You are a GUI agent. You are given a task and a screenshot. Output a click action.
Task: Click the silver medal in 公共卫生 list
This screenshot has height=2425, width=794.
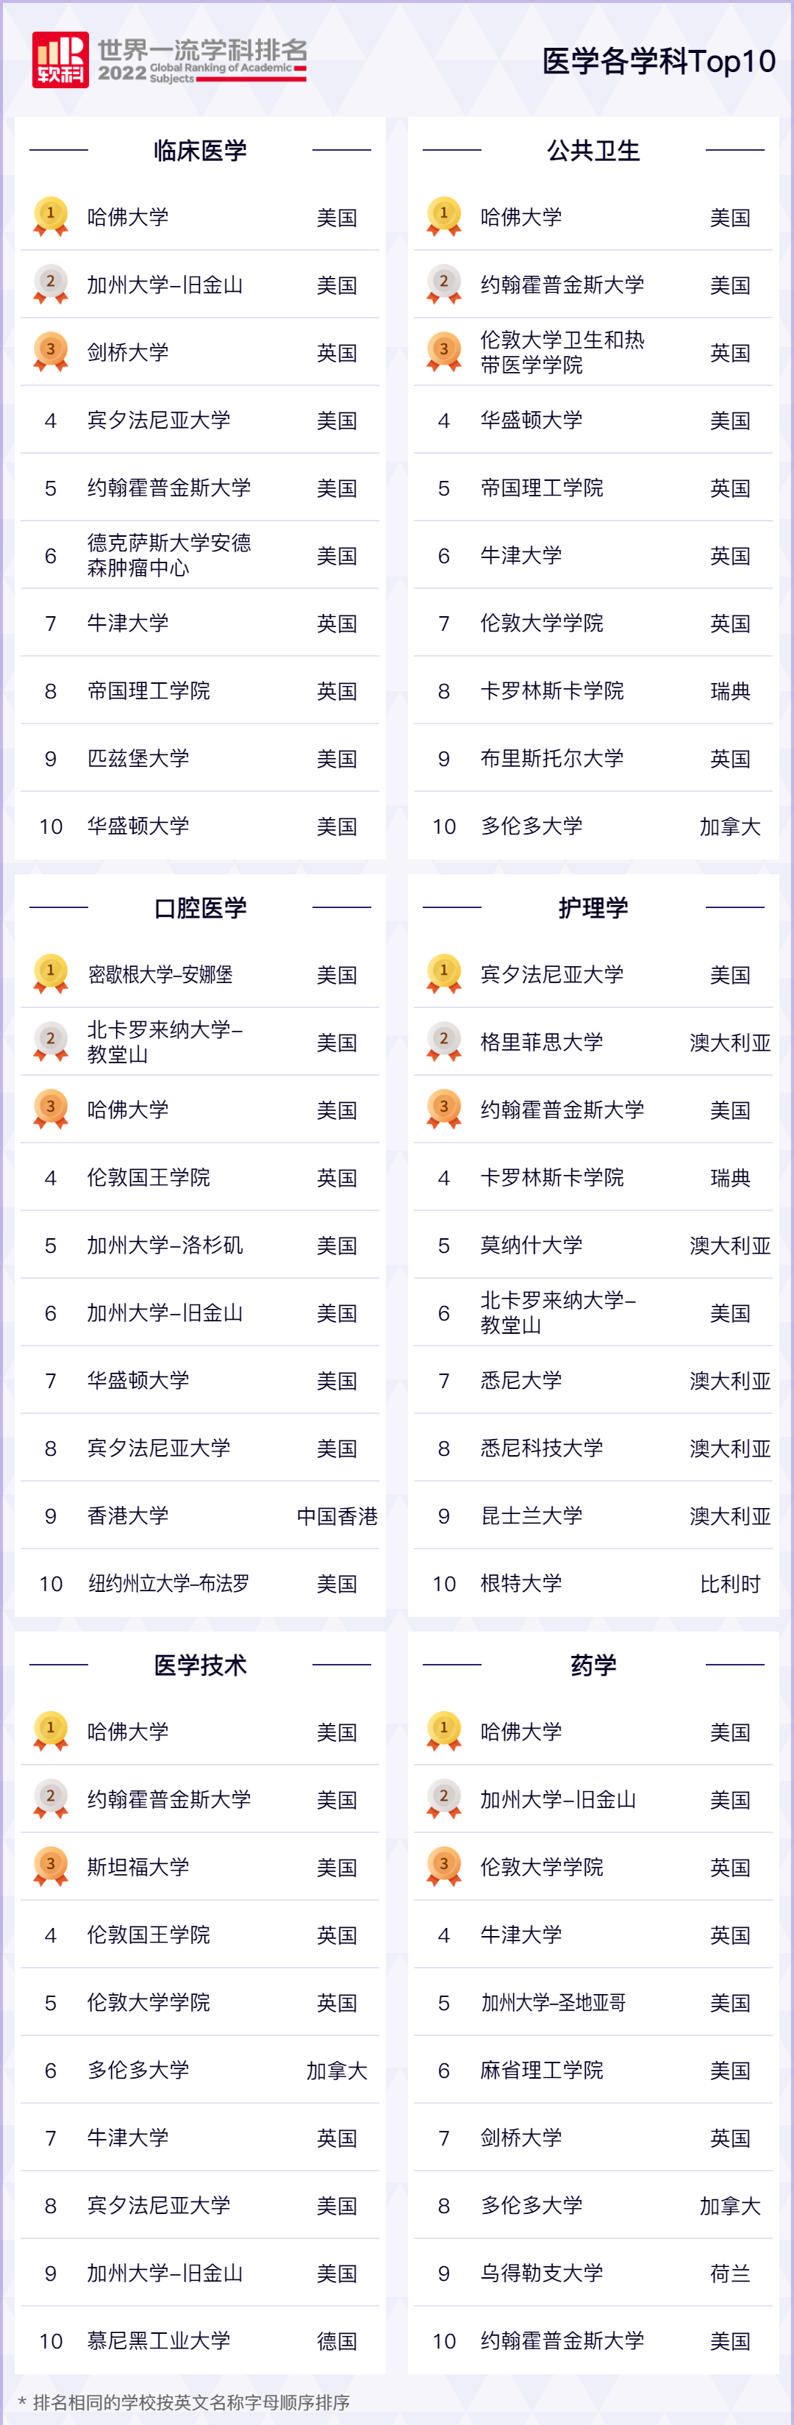[444, 283]
